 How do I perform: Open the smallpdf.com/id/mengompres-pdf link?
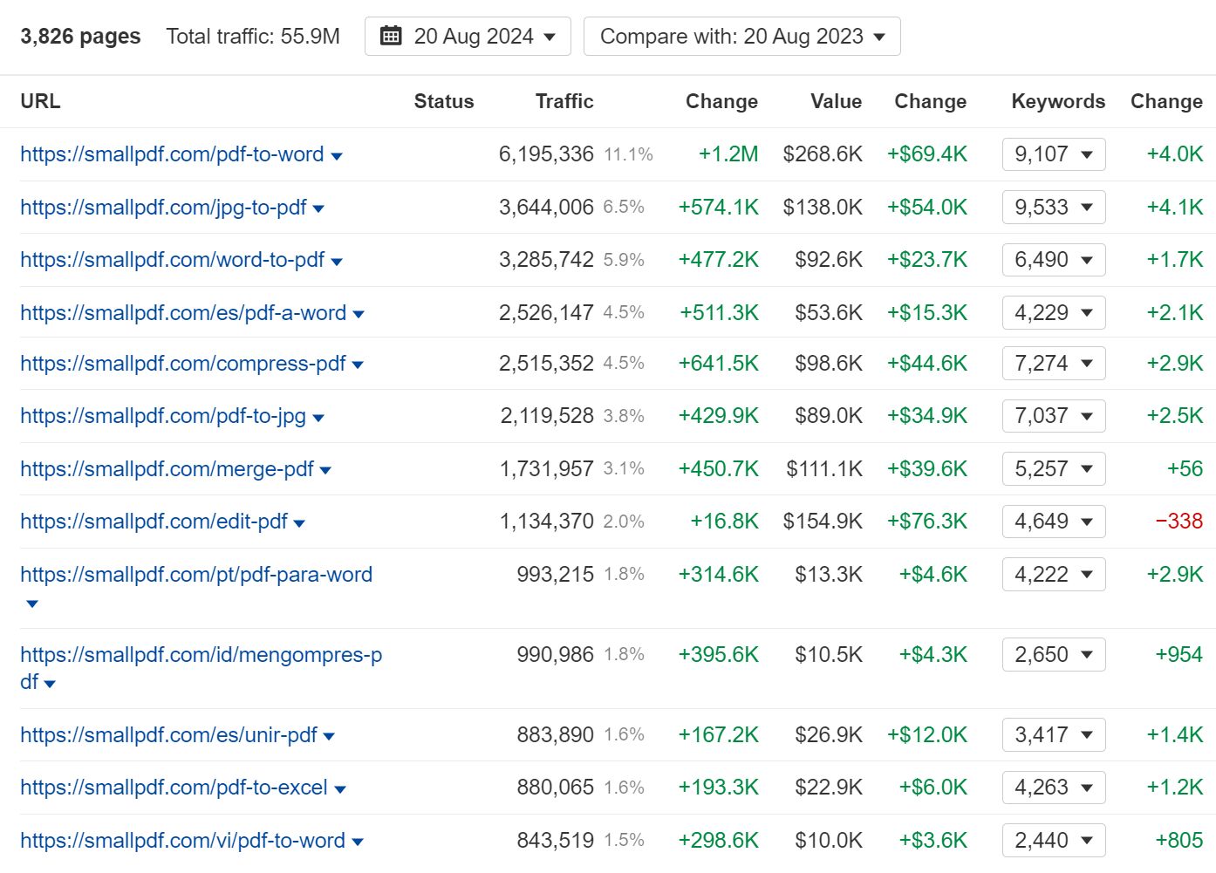click(202, 668)
